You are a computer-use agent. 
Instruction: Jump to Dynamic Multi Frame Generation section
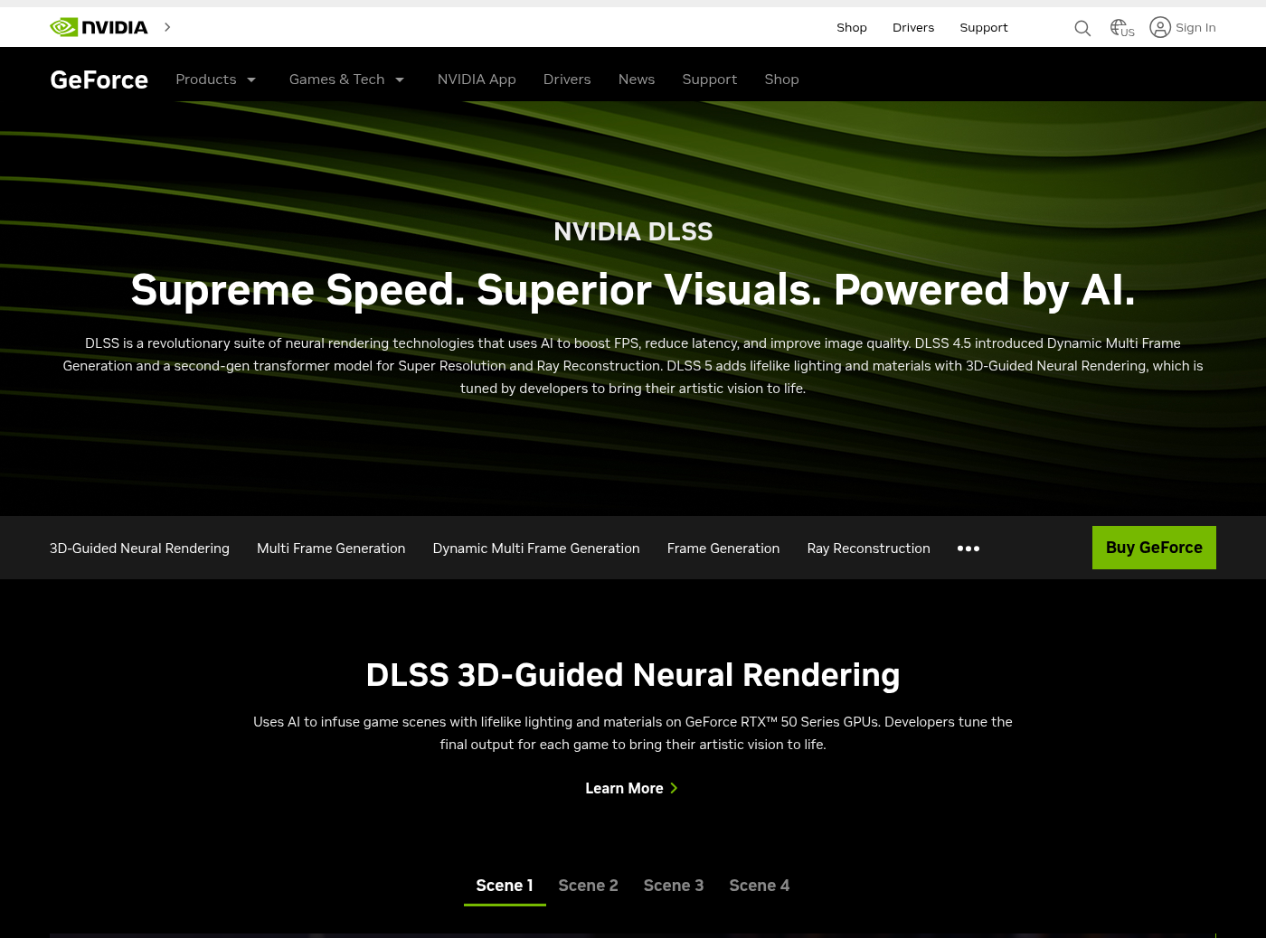(536, 549)
